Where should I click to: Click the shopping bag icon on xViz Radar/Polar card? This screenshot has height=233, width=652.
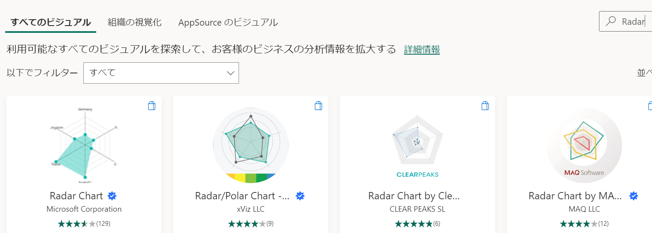coord(318,106)
